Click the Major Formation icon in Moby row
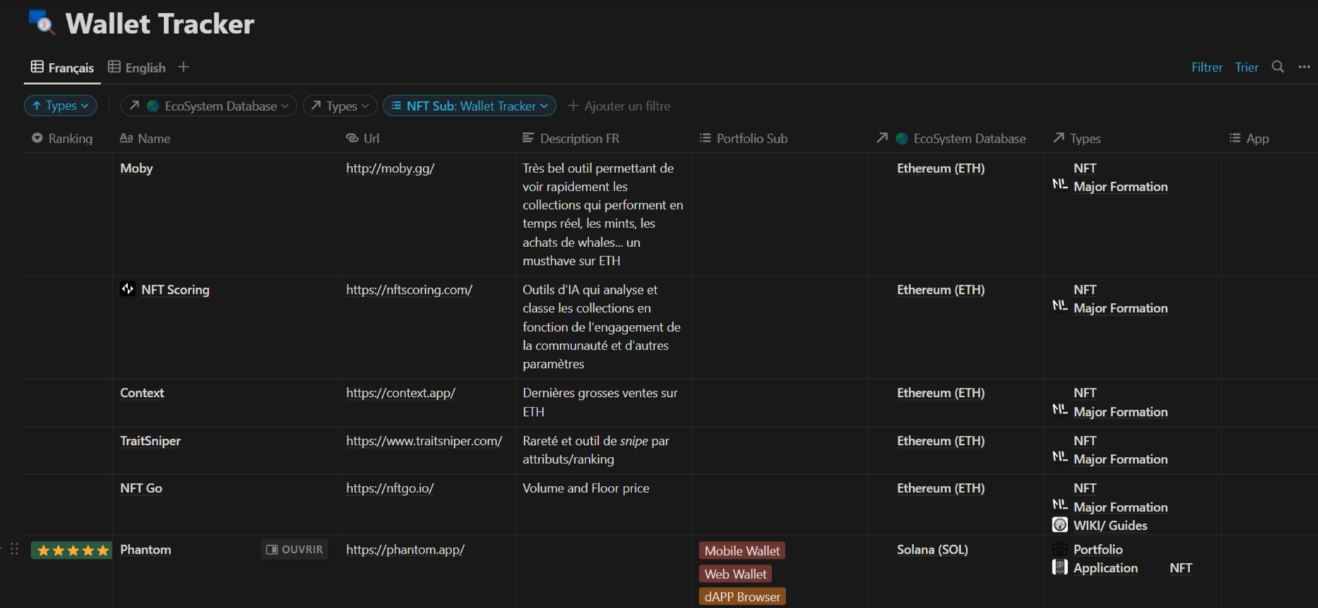 [x=1059, y=184]
